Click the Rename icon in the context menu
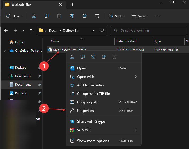This screenshot has width=189, height=149. coord(93,57)
